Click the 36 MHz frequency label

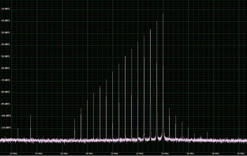pos(190,154)
